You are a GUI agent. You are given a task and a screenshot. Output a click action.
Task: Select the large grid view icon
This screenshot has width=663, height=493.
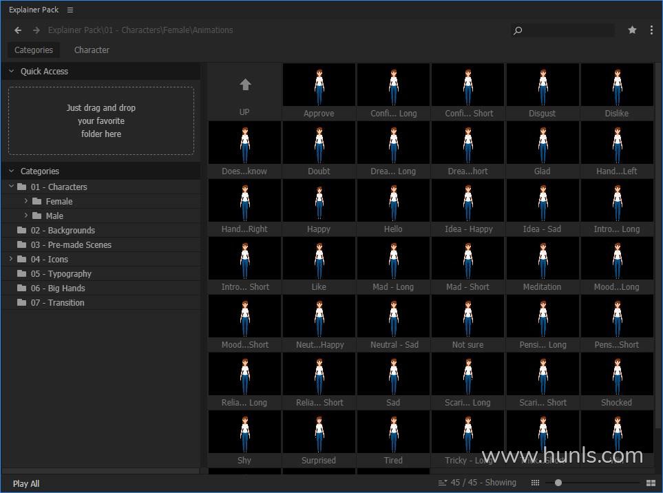pyautogui.click(x=651, y=483)
